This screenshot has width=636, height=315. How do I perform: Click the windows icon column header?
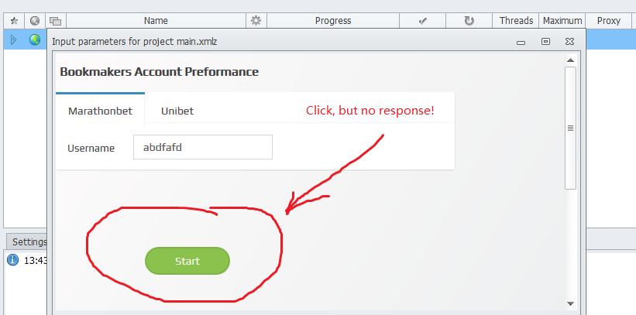[x=56, y=21]
